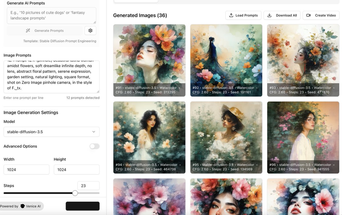Click the Width input field
The image size is (342, 215).
(27, 170)
